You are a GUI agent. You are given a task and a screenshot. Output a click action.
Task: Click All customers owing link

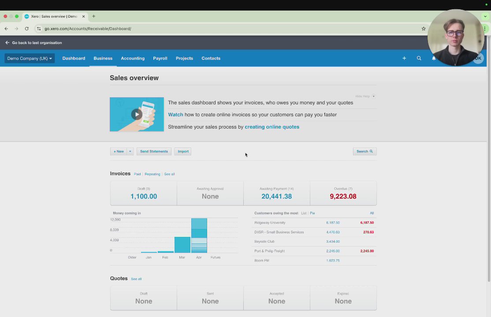372,213
